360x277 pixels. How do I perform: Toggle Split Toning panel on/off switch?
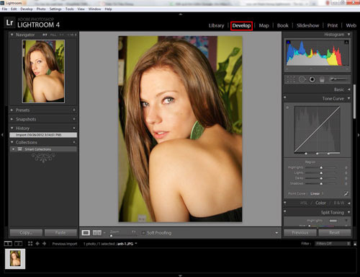pos(285,211)
